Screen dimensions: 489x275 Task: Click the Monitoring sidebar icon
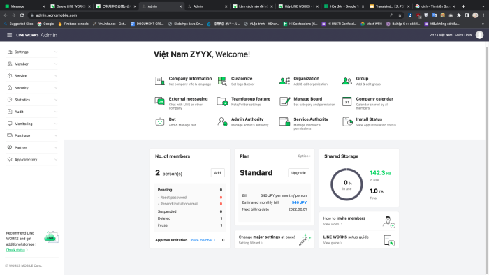tap(10, 124)
